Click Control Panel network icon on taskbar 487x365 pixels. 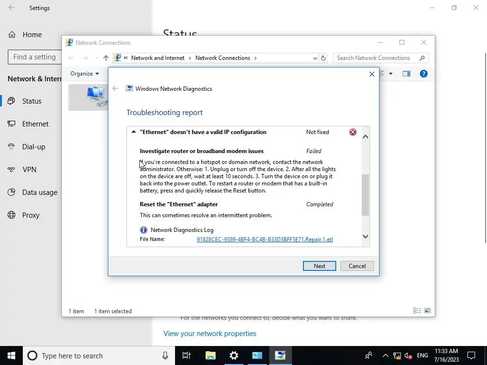point(257,355)
